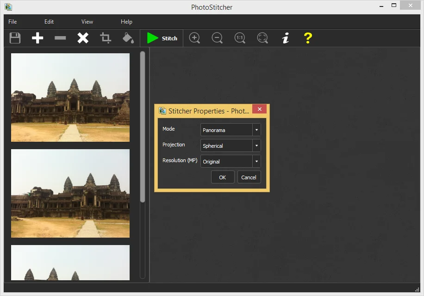Click the thumbnail list vertical scrollbar

point(143,126)
